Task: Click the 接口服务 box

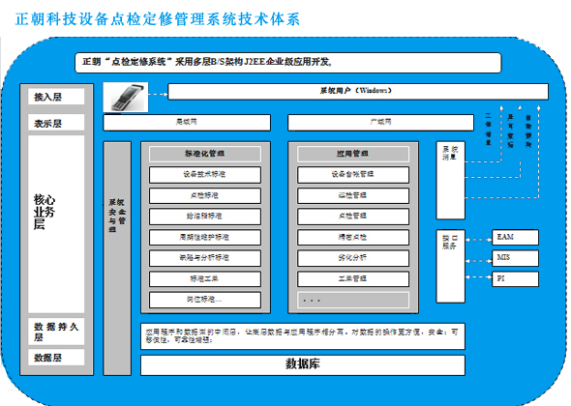Action: (450, 266)
